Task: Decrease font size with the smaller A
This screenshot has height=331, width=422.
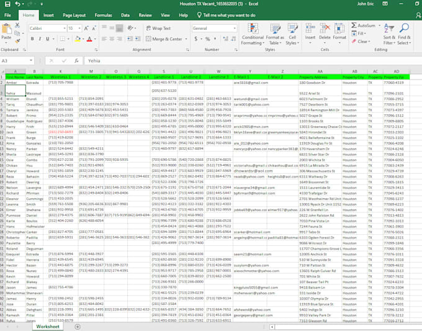Action: (94, 29)
